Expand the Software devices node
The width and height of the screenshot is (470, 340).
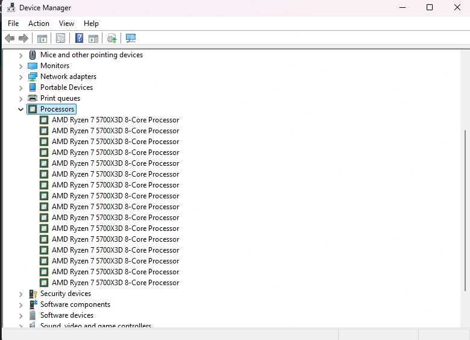[20, 316]
